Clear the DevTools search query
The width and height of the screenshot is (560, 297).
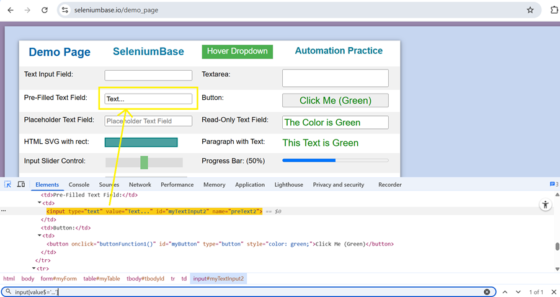pos(487,292)
